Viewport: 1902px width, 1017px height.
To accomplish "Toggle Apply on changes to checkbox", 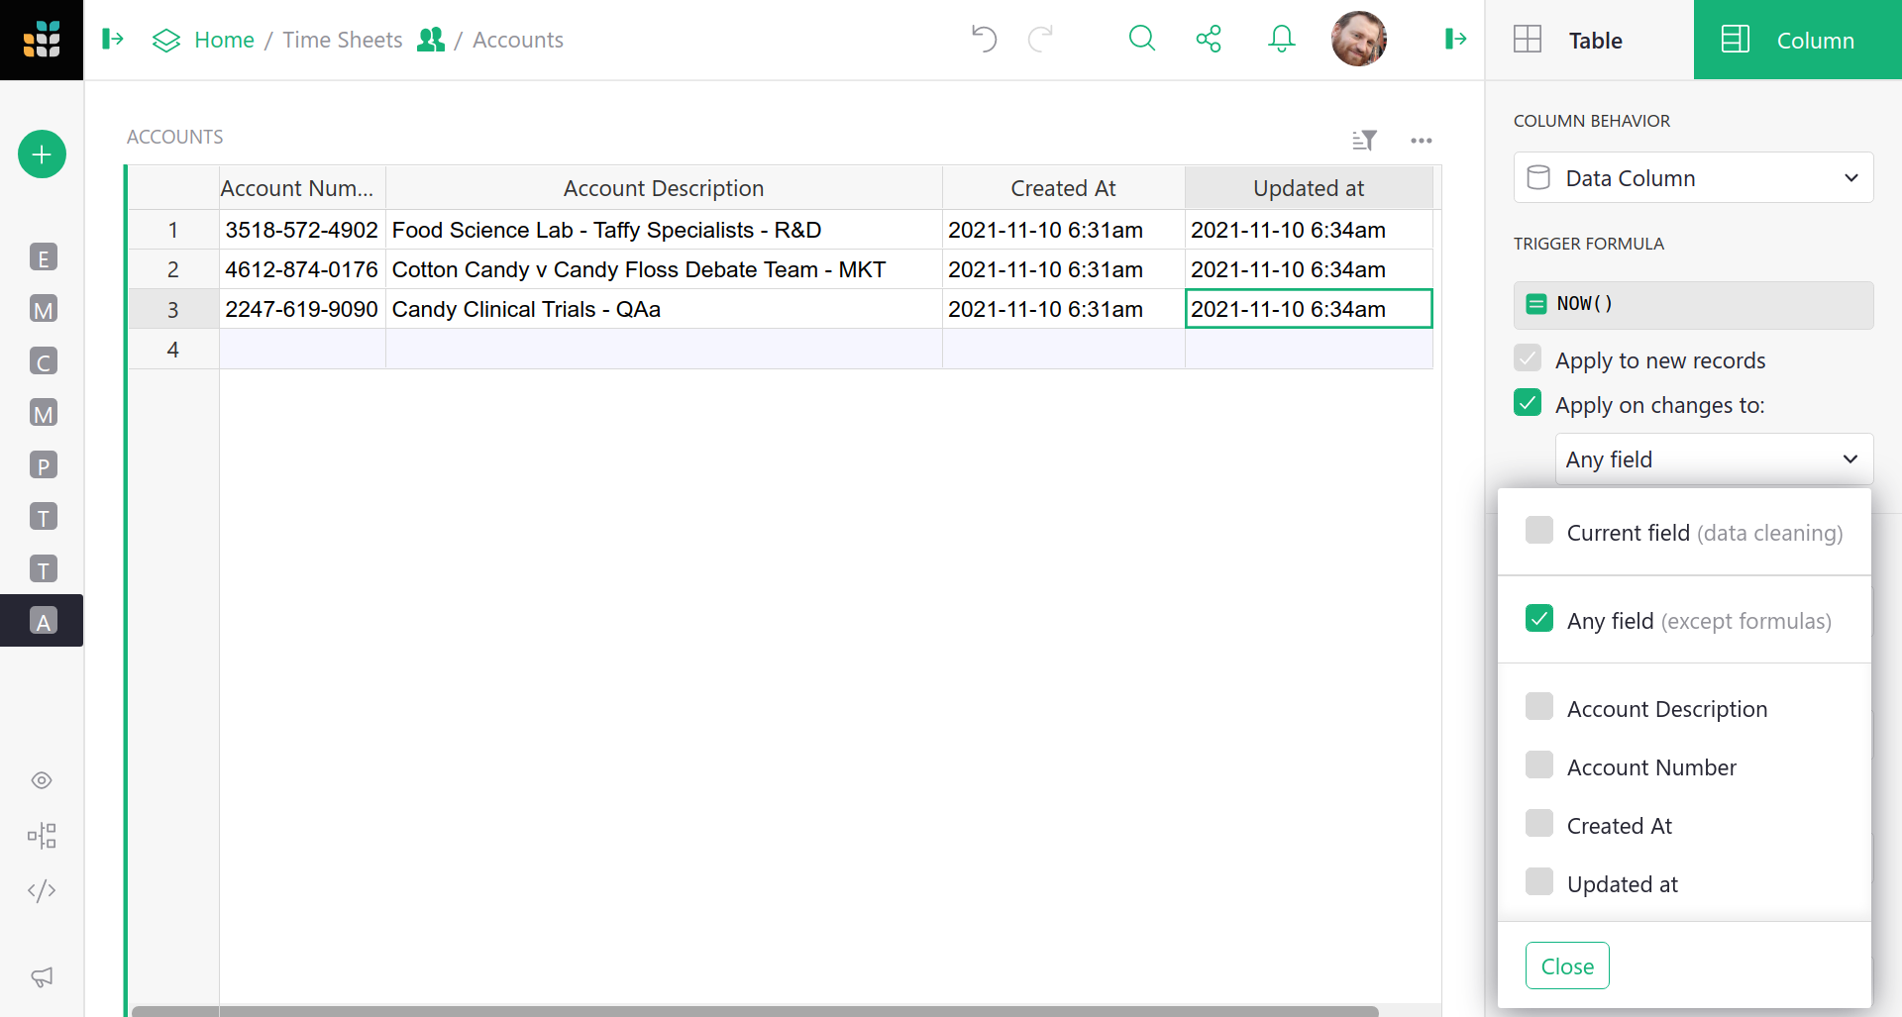I will 1528,403.
